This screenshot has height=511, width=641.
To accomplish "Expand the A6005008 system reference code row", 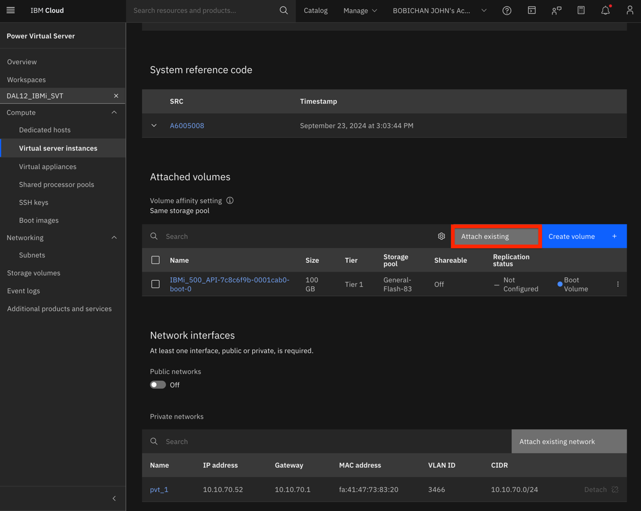I will click(154, 125).
